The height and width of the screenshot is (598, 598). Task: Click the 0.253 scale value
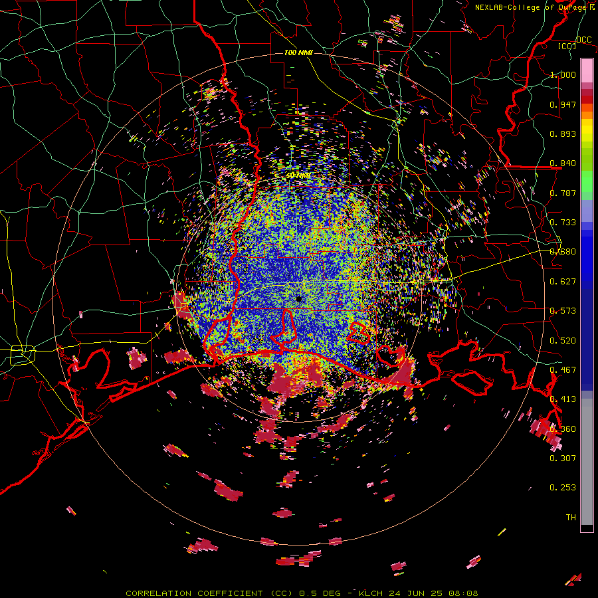(x=563, y=488)
